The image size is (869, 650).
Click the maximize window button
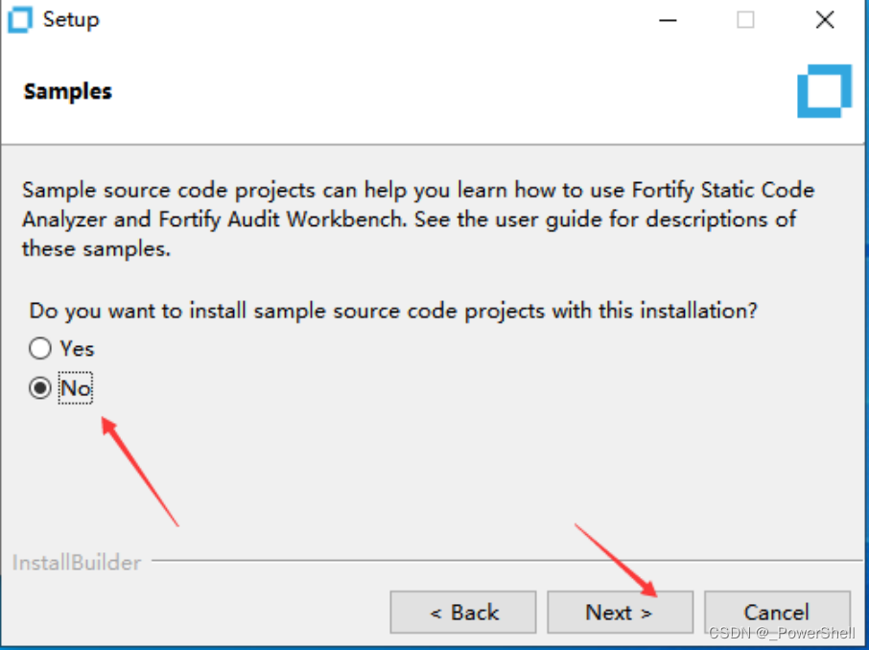click(x=745, y=20)
